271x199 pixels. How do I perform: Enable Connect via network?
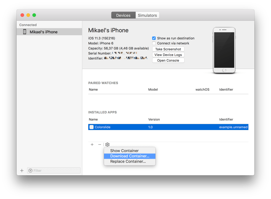point(154,43)
